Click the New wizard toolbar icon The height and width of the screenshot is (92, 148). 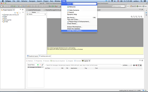point(2,6)
